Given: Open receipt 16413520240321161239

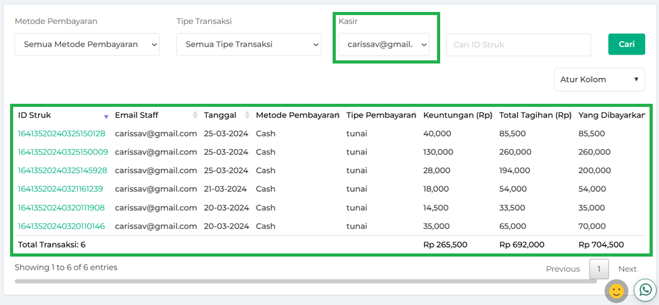Looking at the screenshot, I should (60, 189).
